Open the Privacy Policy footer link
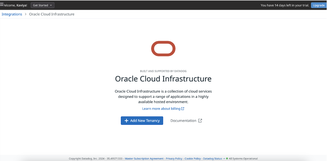 point(174,158)
